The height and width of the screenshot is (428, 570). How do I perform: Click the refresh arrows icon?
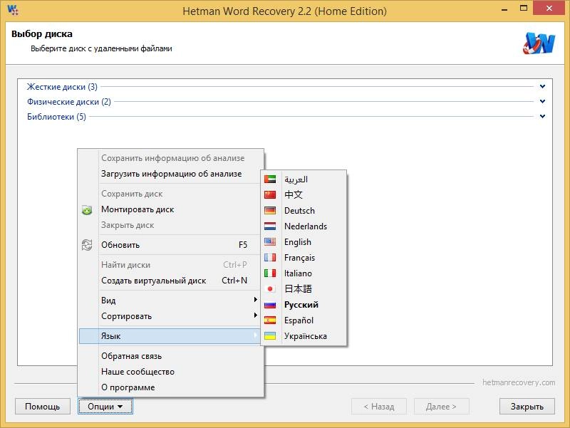tap(87, 245)
